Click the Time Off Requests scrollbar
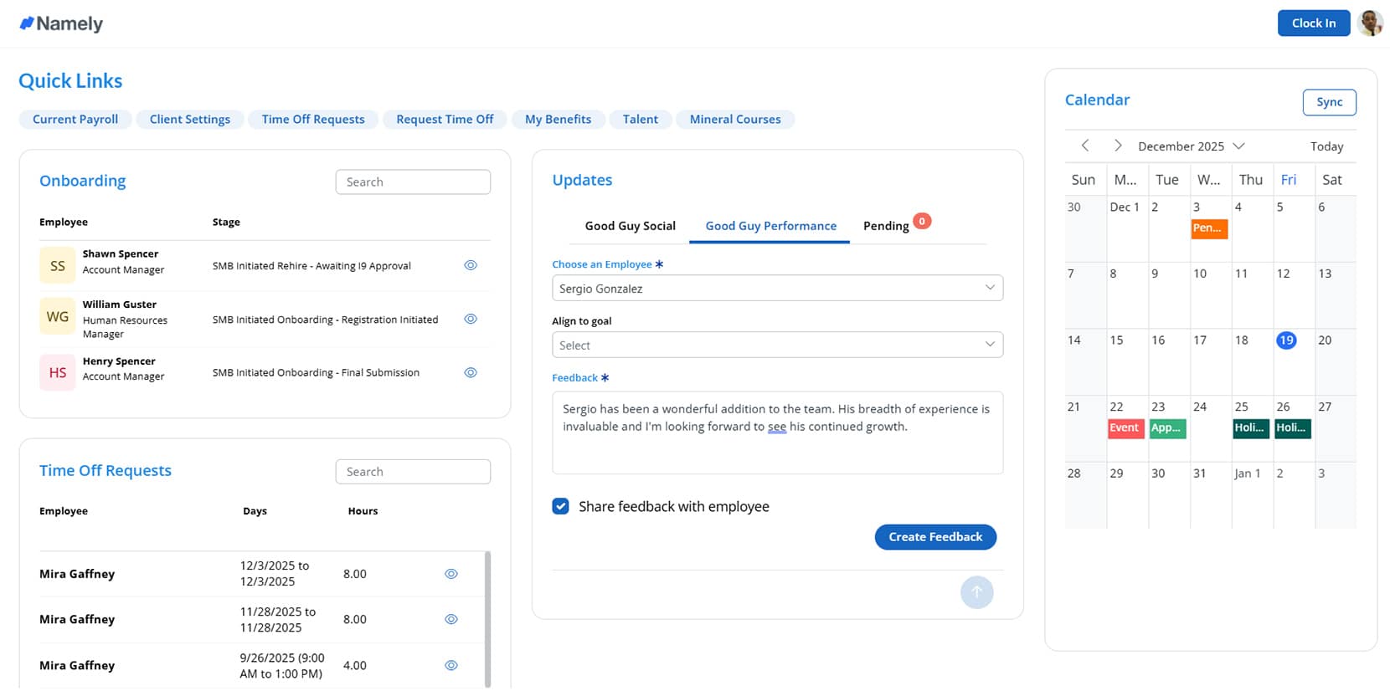 pyautogui.click(x=487, y=617)
